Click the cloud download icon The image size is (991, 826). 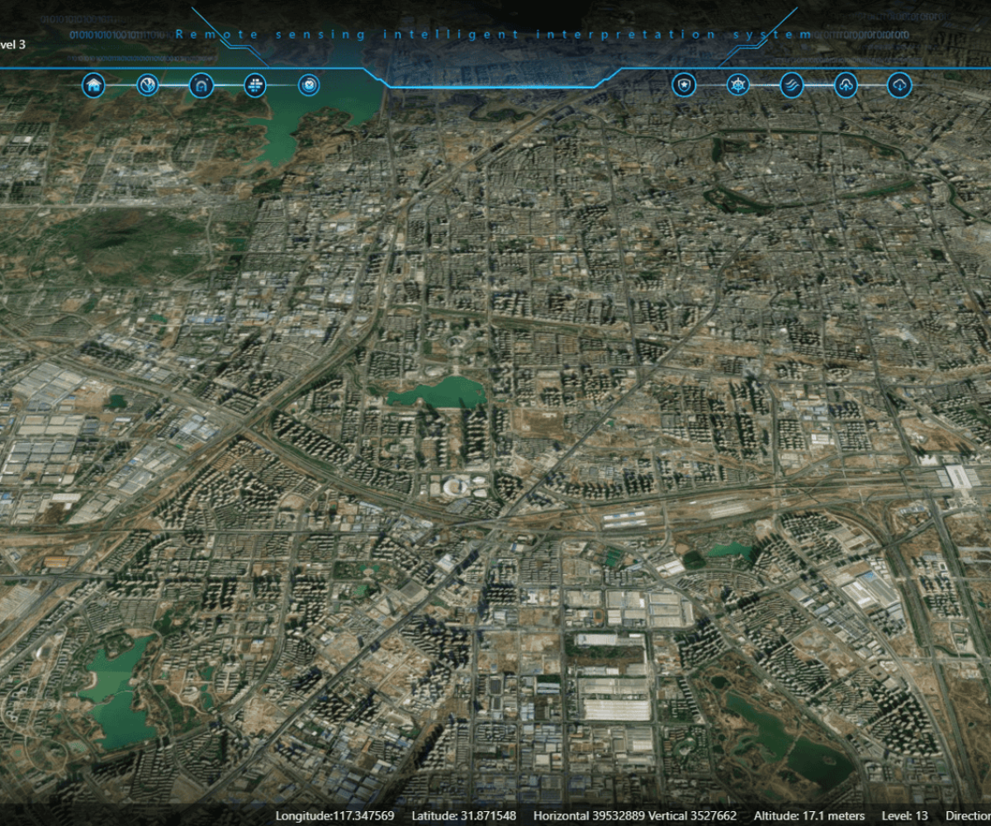(x=899, y=85)
